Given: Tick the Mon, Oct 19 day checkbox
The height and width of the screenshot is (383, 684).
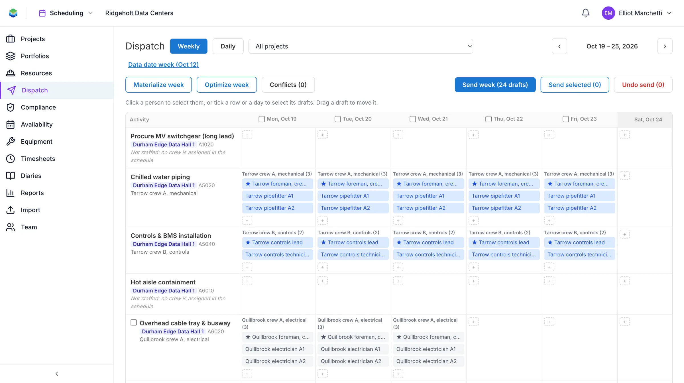Looking at the screenshot, I should (x=262, y=119).
